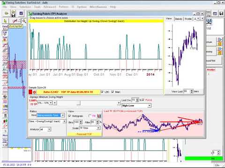
Task: Open the Scale TP Time dropdown
Action: click(x=98, y=128)
